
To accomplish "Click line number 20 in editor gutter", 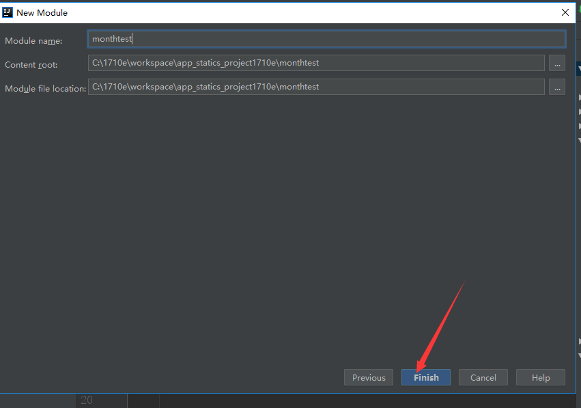I will tap(87, 400).
